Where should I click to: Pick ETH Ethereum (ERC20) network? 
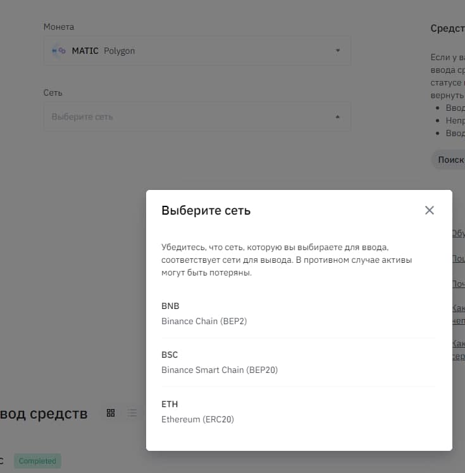tap(299, 412)
